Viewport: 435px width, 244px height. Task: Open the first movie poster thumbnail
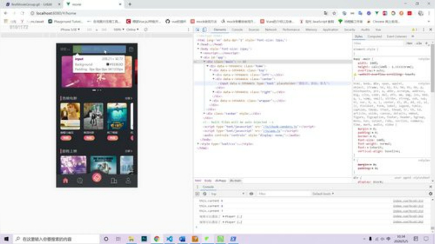click(x=70, y=116)
